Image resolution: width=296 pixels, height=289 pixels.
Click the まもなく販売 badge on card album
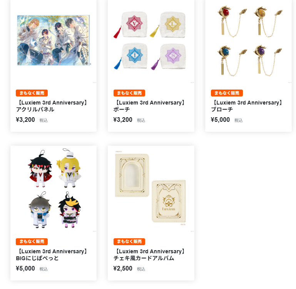(129, 241)
